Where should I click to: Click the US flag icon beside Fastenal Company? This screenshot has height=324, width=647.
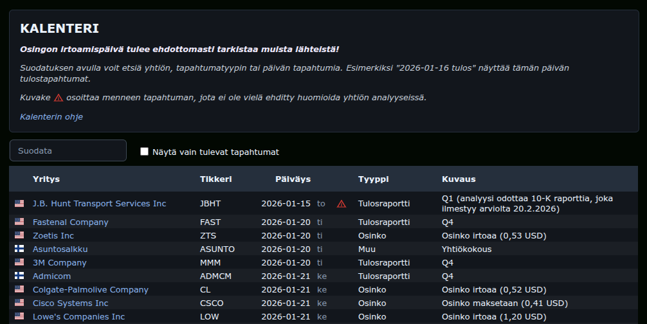[19, 222]
